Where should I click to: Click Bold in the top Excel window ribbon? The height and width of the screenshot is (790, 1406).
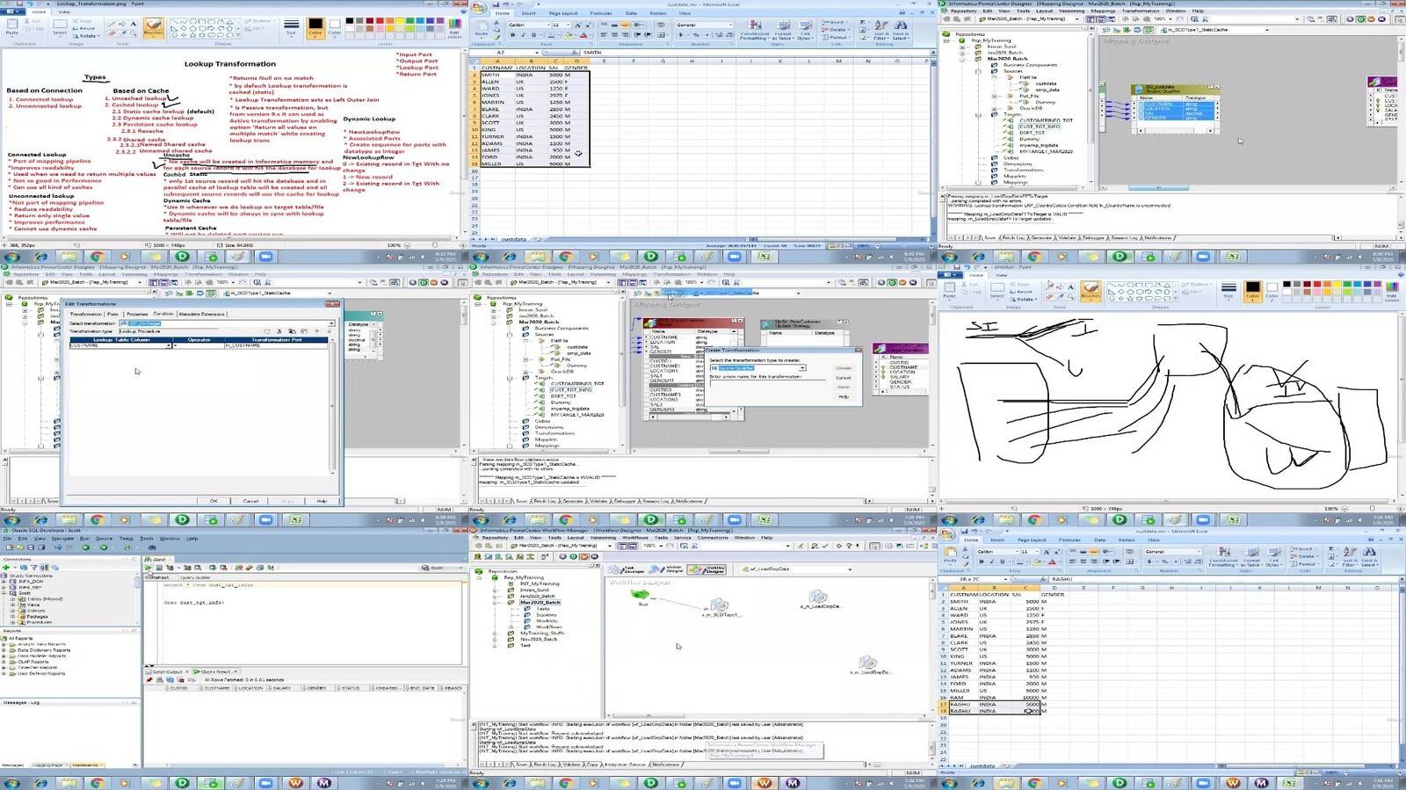point(512,35)
